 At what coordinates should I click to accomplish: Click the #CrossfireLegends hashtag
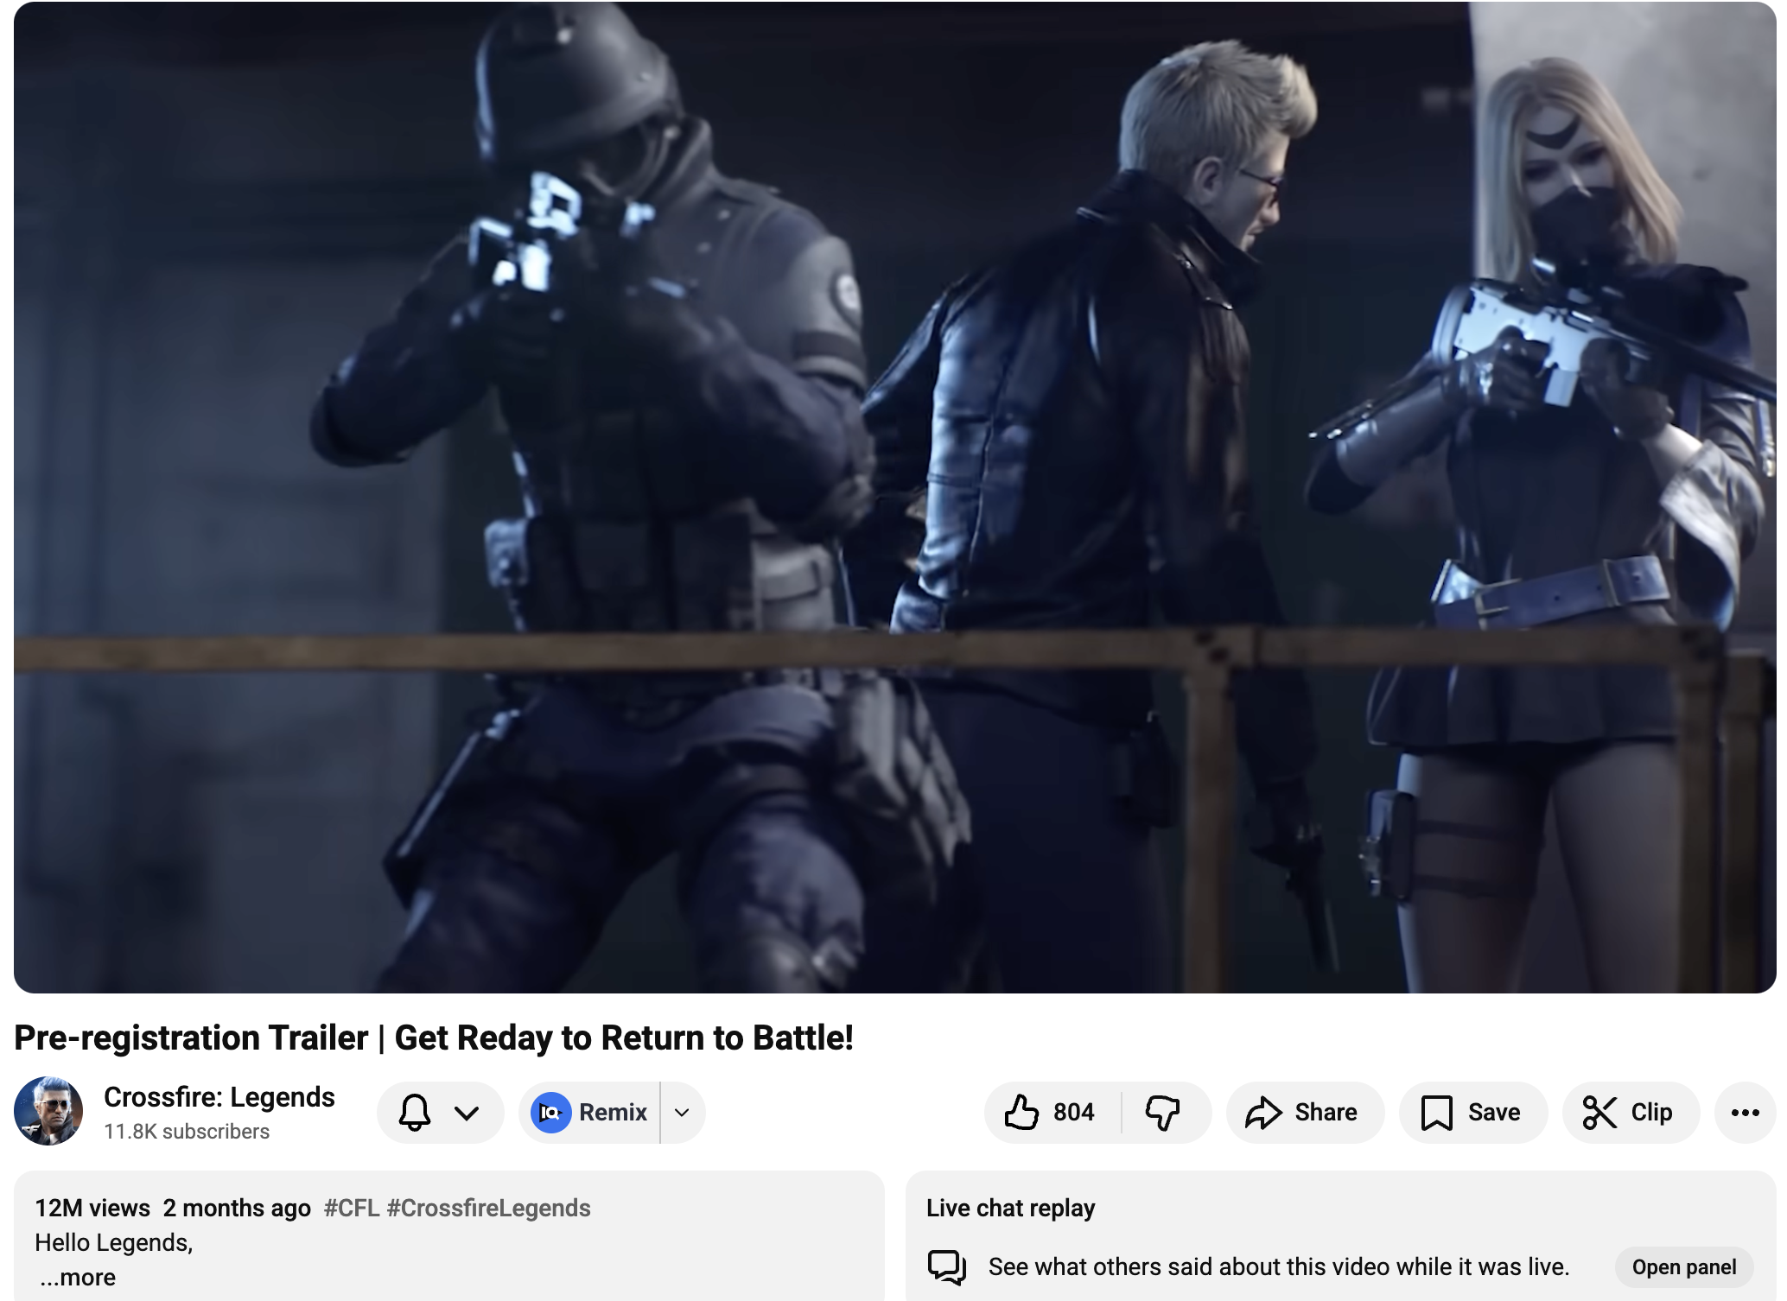click(x=489, y=1208)
